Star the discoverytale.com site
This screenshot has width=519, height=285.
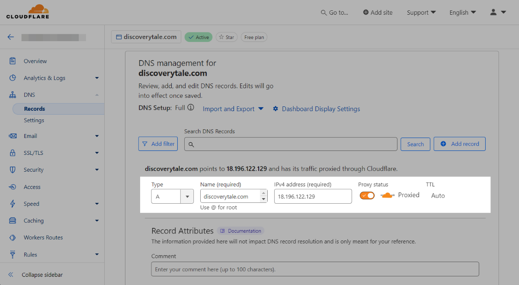coord(227,37)
